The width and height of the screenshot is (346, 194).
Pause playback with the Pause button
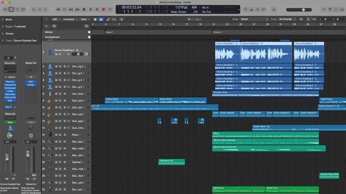pyautogui.click(x=97, y=10)
